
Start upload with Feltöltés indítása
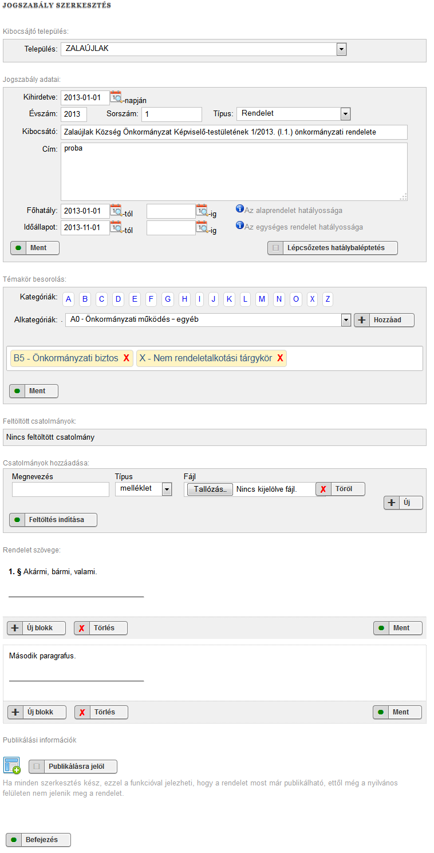tap(53, 520)
